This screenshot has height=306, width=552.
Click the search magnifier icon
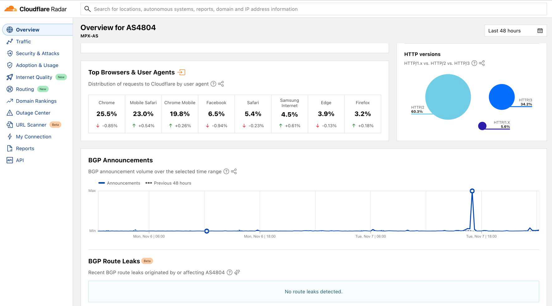coord(88,9)
